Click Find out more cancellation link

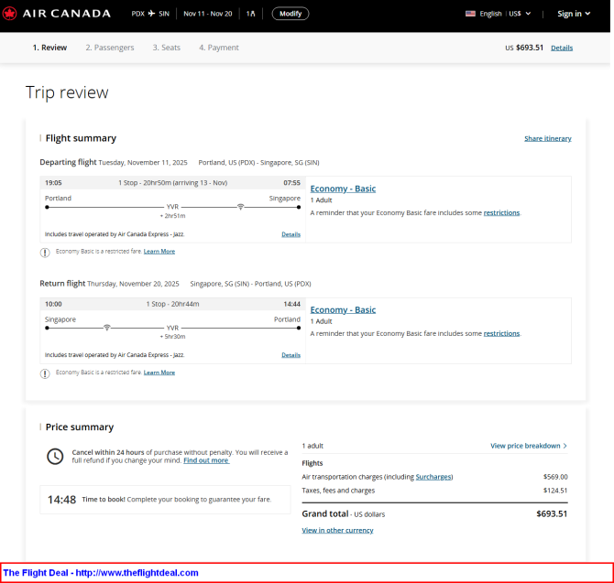[206, 460]
